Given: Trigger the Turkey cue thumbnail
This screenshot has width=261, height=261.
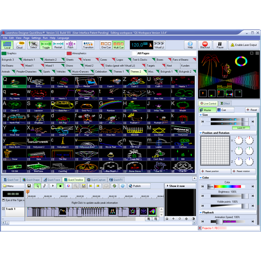Looking at the screenshot, I should click(x=15, y=82).
